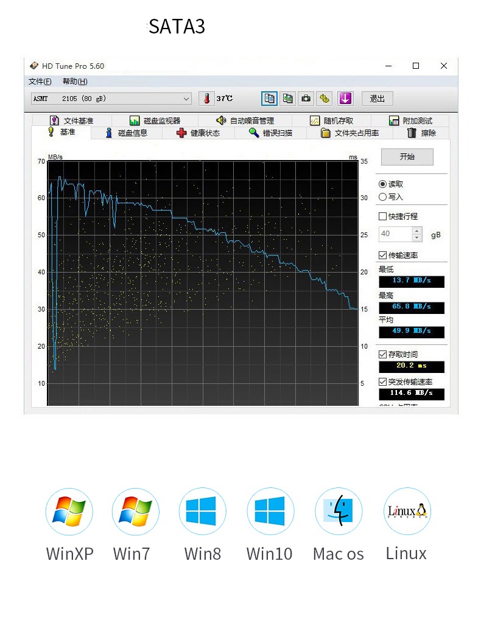The image size is (481, 634).
Task: Click the purple down-arrow minimize-to-tray icon
Action: [x=345, y=98]
